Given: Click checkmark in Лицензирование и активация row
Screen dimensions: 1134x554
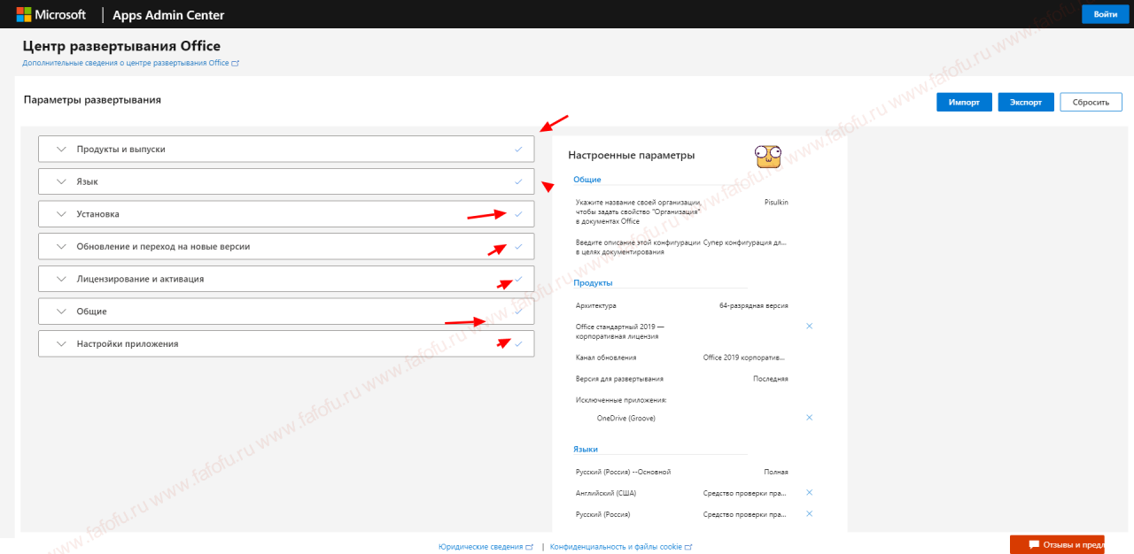Looking at the screenshot, I should (518, 279).
